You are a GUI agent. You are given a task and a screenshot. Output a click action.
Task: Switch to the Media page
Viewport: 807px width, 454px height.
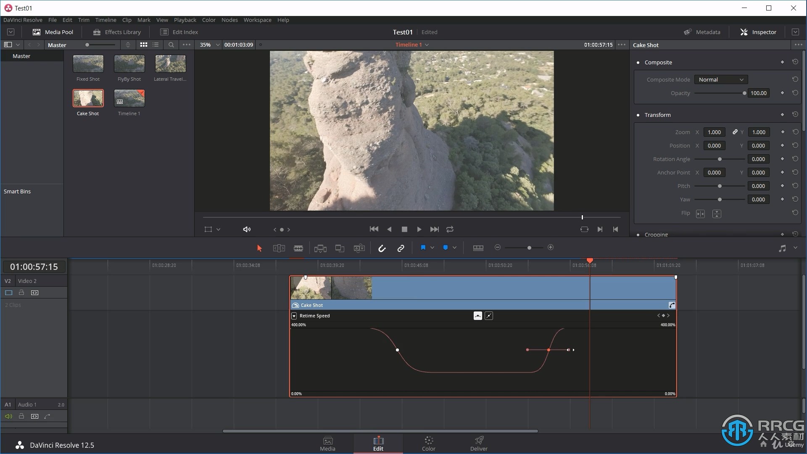pyautogui.click(x=327, y=443)
